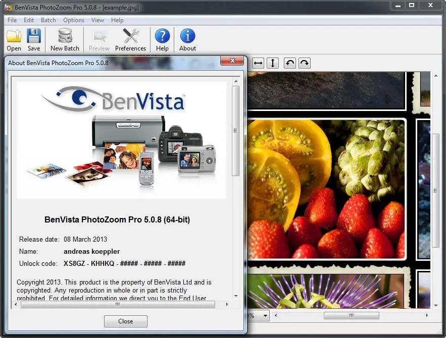Screen dimensions: 446x338
Task: Click the release date '08 March 2013'
Action: tap(85, 240)
